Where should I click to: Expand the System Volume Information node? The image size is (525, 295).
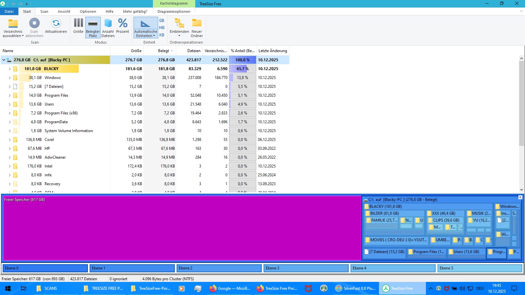point(10,131)
